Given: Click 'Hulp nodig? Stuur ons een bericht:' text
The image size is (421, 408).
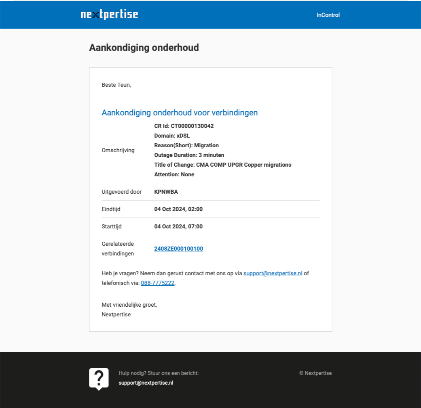Looking at the screenshot, I should pyautogui.click(x=159, y=373).
